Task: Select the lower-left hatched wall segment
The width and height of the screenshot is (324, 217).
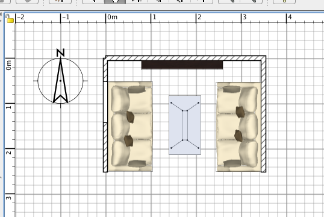Action: [105, 147]
